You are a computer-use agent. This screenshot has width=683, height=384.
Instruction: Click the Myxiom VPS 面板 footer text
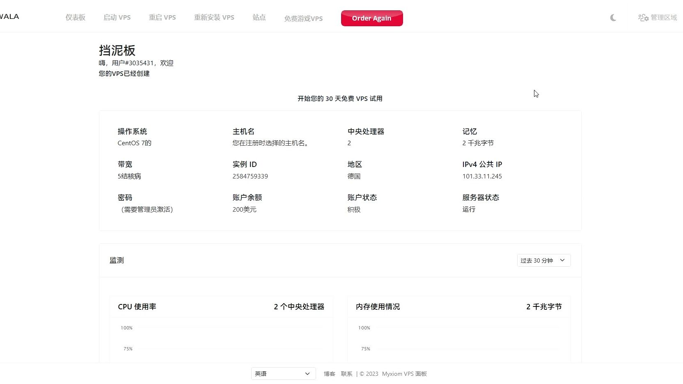tap(404, 374)
